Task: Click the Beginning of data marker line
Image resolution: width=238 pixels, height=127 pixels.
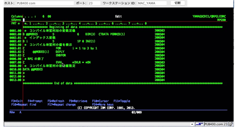Action: point(123,27)
